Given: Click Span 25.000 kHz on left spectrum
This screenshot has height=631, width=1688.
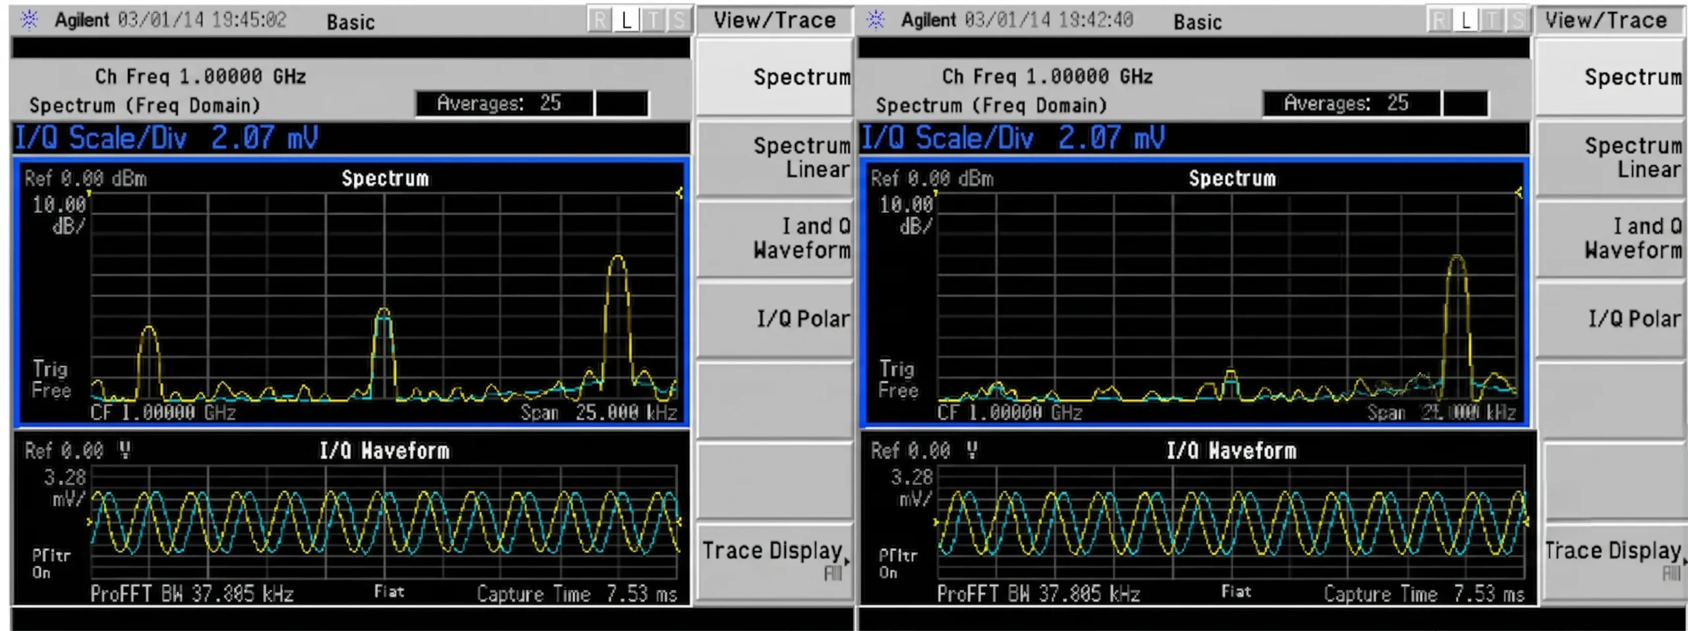Looking at the screenshot, I should [599, 413].
